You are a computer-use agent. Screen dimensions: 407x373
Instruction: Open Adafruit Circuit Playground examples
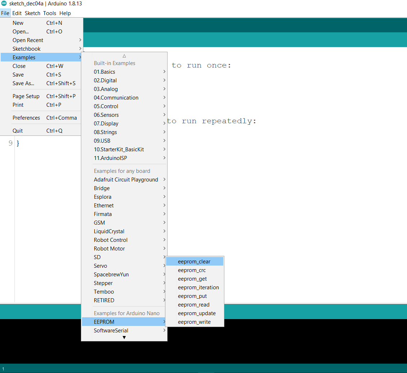tap(124, 180)
